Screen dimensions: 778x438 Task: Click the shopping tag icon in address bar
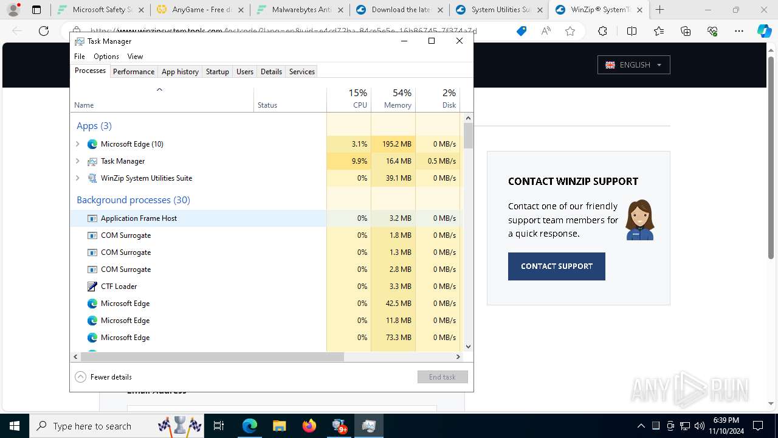(522, 32)
